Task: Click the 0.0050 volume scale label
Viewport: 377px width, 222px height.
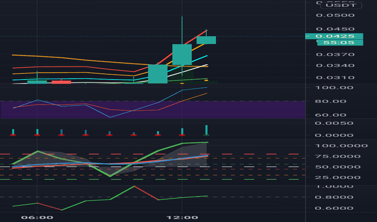Action: [x=334, y=124]
